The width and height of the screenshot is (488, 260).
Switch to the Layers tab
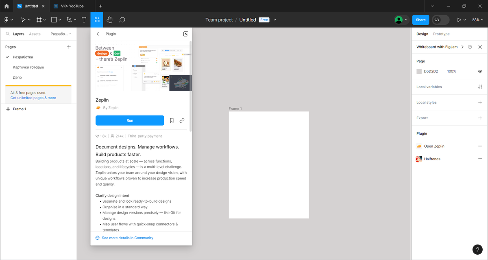[18, 34]
